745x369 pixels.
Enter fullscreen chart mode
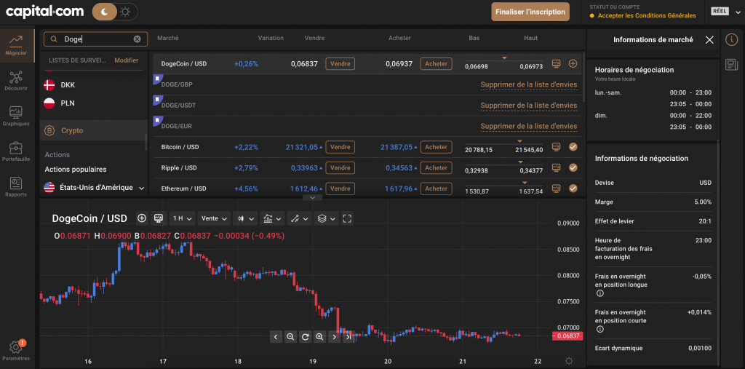[x=347, y=218]
